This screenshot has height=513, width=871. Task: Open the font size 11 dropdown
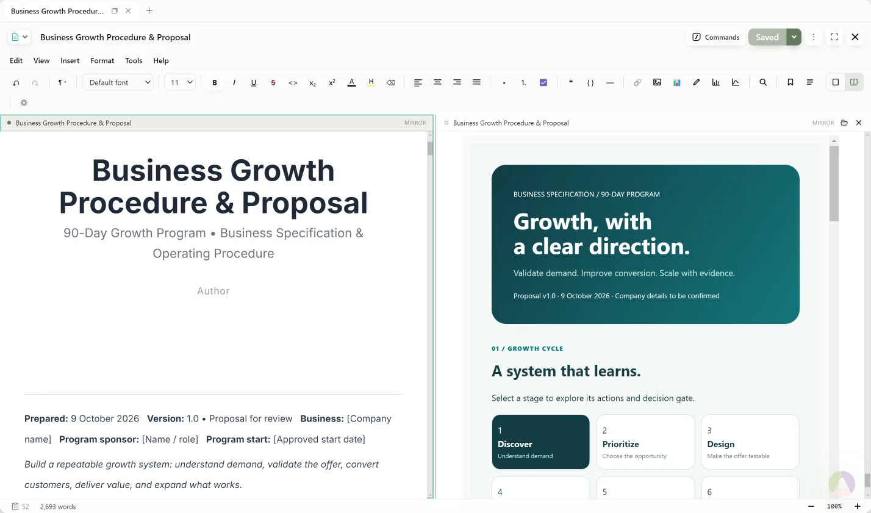point(180,82)
